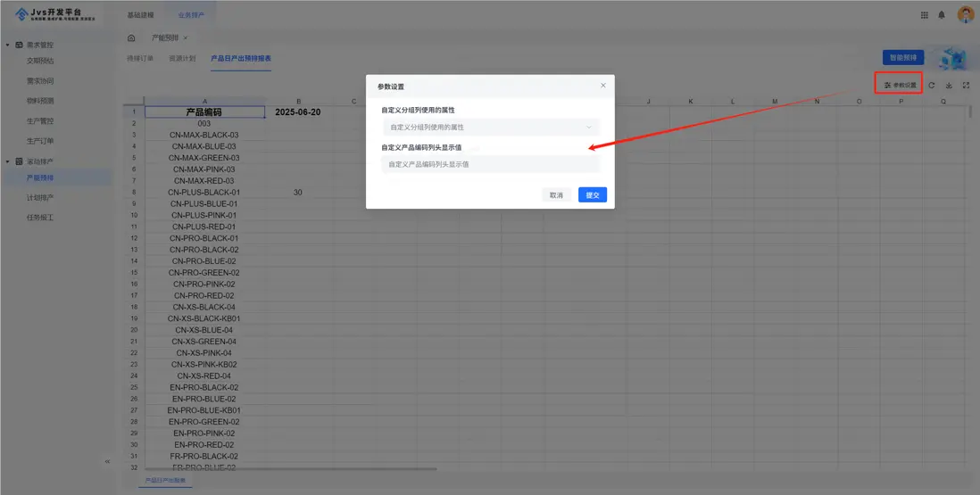
Task: Select the 产品日产出报表 sheet tab at bottom
Action: pyautogui.click(x=165, y=481)
